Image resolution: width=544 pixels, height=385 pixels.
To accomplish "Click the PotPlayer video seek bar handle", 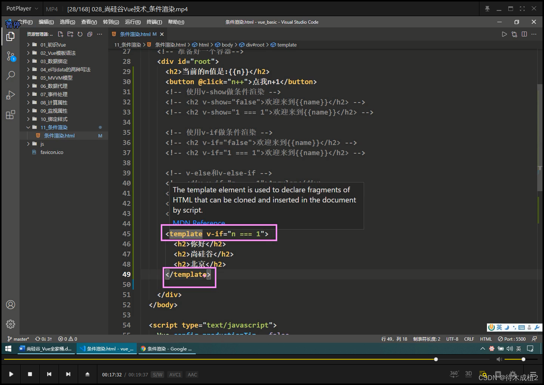I will [x=436, y=359].
